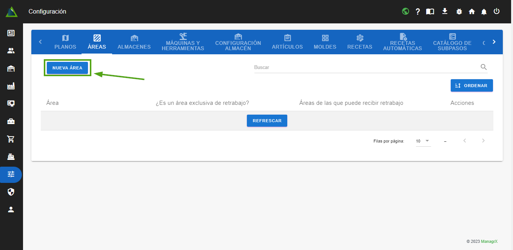
Task: Click the globe language icon
Action: coord(405,11)
